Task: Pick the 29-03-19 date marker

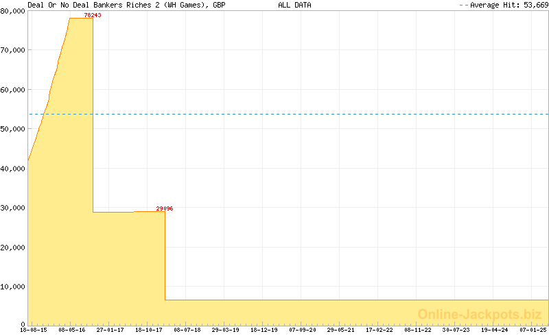Action: [x=225, y=330]
